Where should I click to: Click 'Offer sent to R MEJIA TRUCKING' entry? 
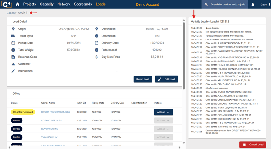point(228,44)
